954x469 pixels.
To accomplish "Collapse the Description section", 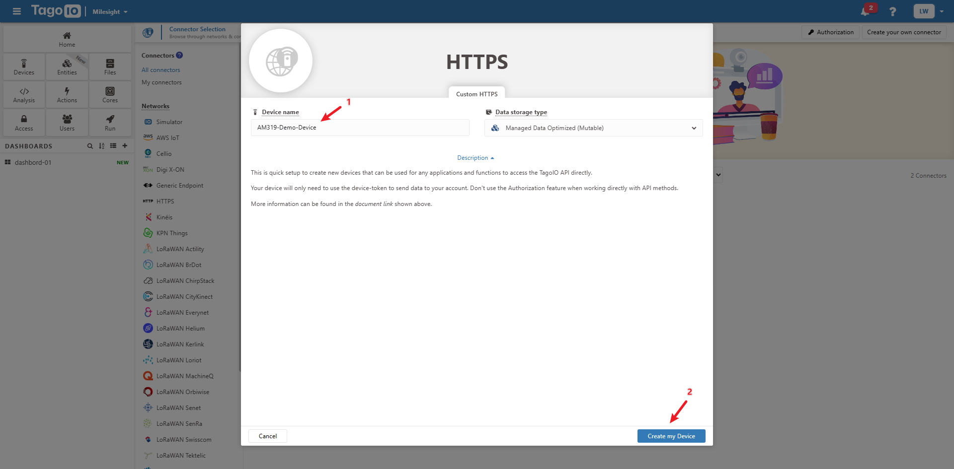I will [476, 158].
